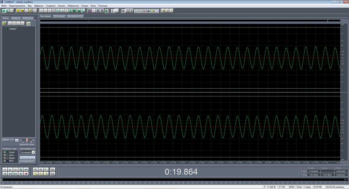Open the Анализ menu
Screen dimensions: 349x189
click(61, 6)
